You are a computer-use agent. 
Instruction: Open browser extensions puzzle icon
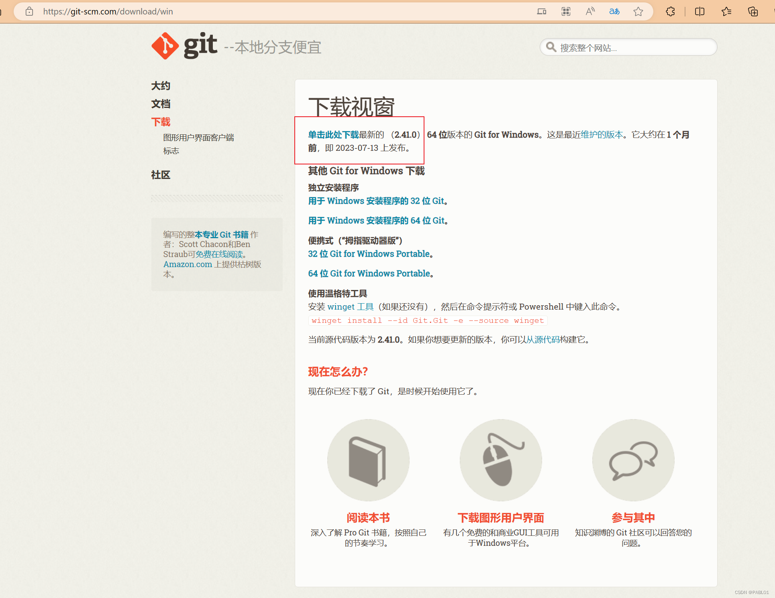tap(670, 11)
